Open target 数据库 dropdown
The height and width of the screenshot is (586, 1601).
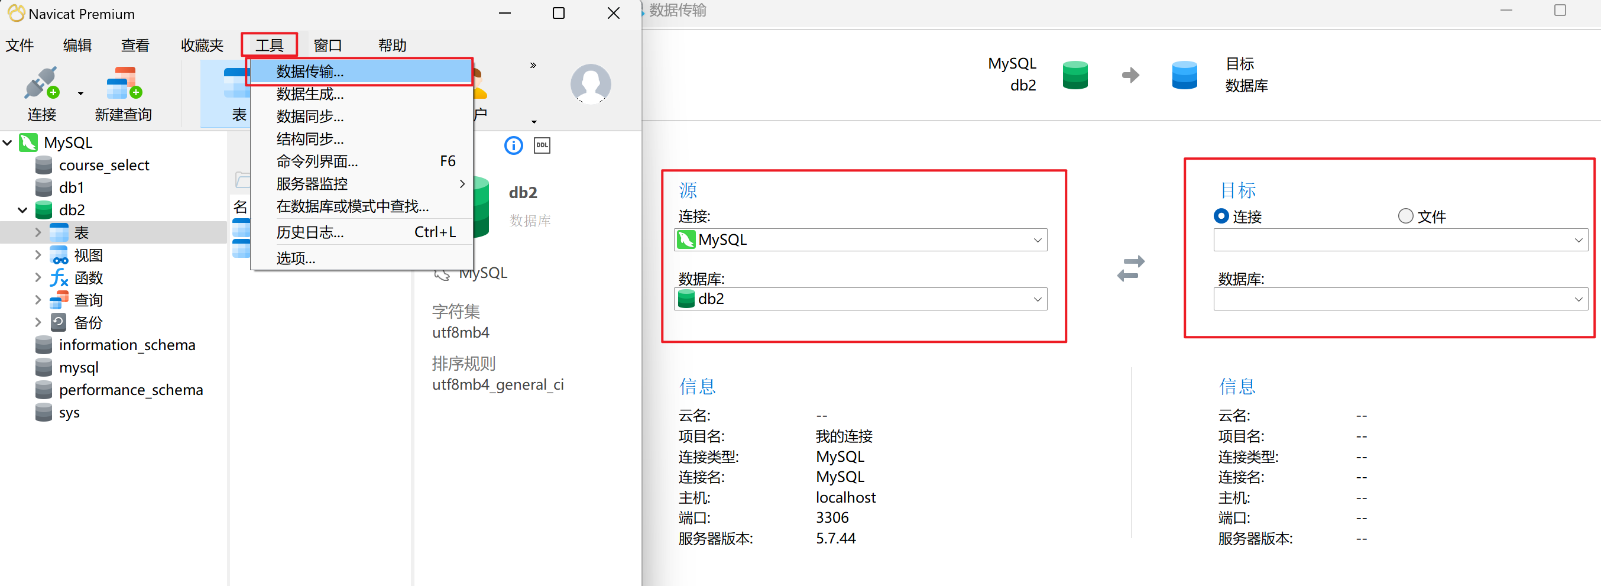(x=1400, y=299)
